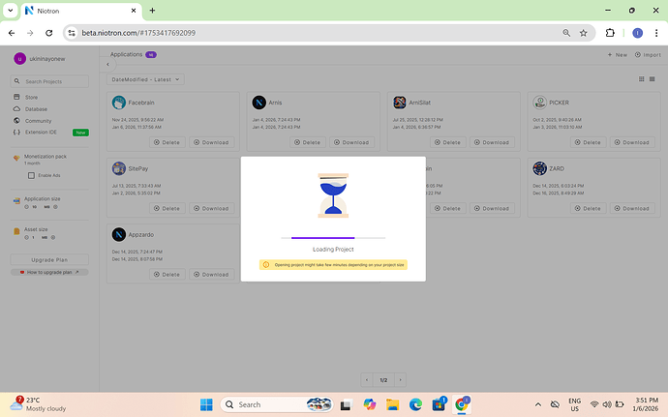This screenshot has width=668, height=417.
Task: Go to next page of applications
Action: (400, 380)
